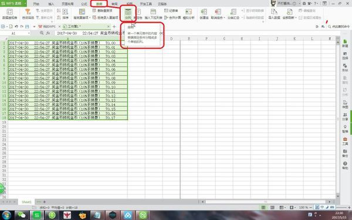Click the 合并计算 consolidate button
Viewport: 352px width, 220px height.
pyautogui.click(x=172, y=18)
